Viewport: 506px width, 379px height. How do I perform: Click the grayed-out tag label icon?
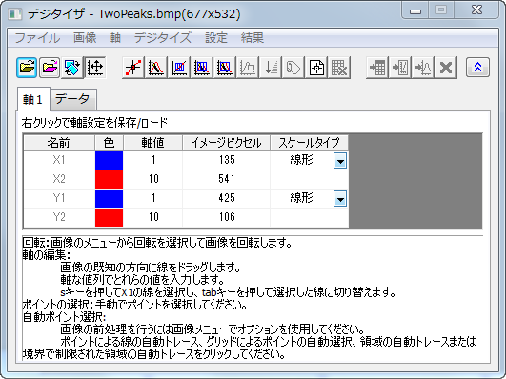pyautogui.click(x=293, y=68)
